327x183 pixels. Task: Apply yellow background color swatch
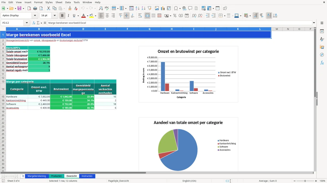[x=92, y=16]
